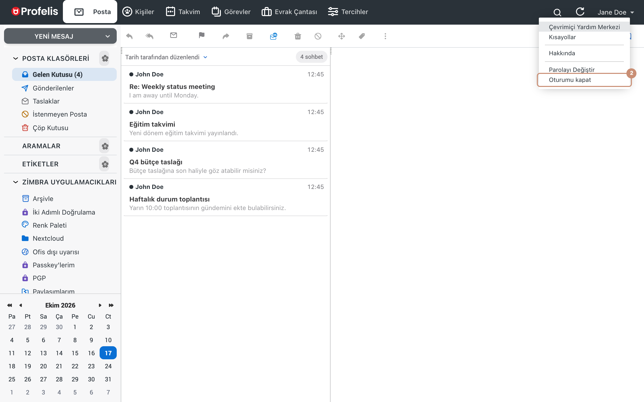Open the Tercihler tab
The height and width of the screenshot is (402, 644).
[348, 12]
